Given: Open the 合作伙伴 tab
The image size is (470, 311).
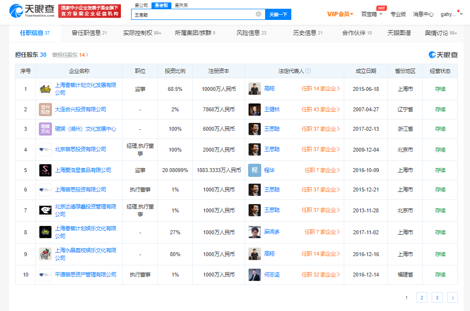Looking at the screenshot, I should (357, 33).
